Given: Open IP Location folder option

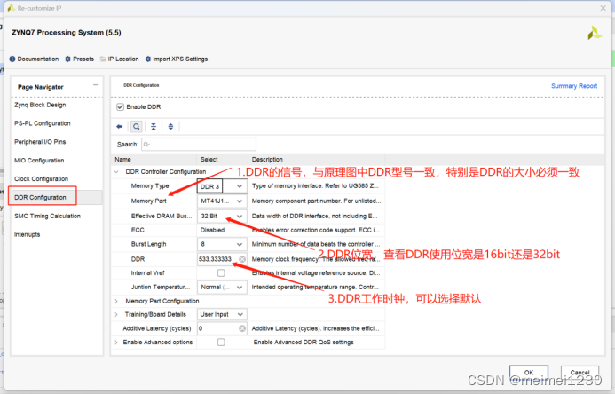Looking at the screenshot, I should [119, 59].
